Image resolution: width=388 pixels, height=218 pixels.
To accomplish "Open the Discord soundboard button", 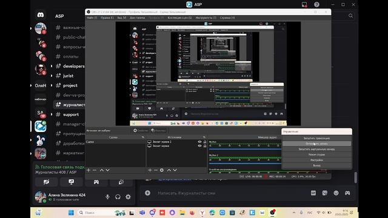I will (121, 182).
